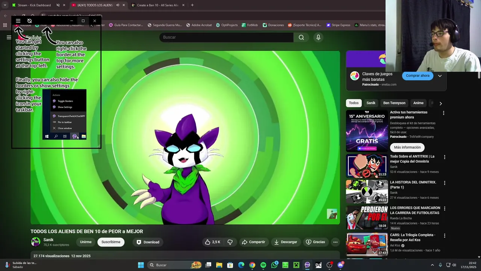The image size is (481, 271).
Task: Click Comprar ahora on eneba ad
Action: coord(417,76)
